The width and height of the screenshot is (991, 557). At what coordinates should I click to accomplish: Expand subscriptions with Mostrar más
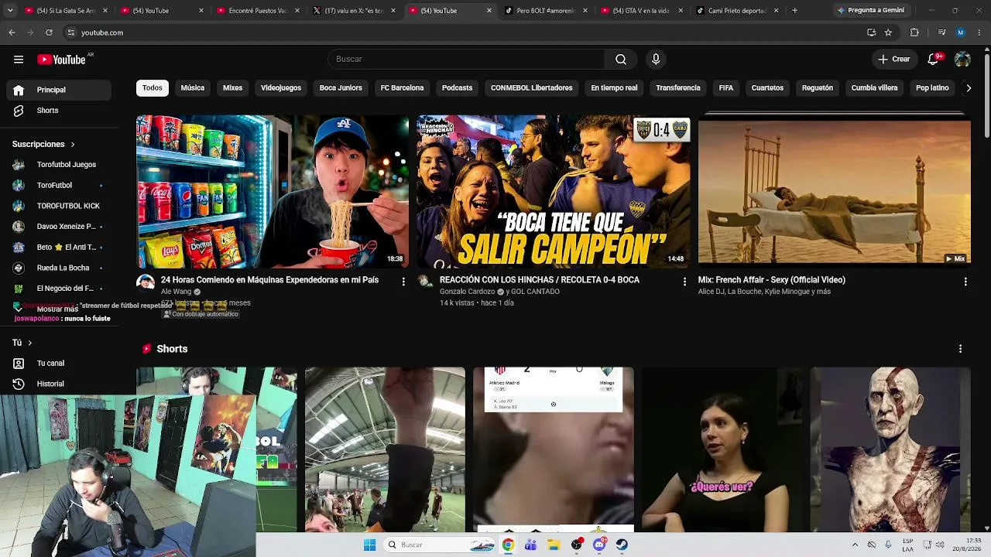[59, 309]
